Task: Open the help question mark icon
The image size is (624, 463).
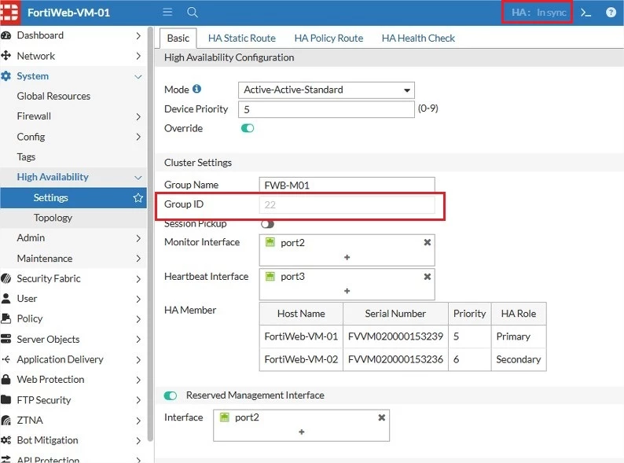Action: [611, 13]
